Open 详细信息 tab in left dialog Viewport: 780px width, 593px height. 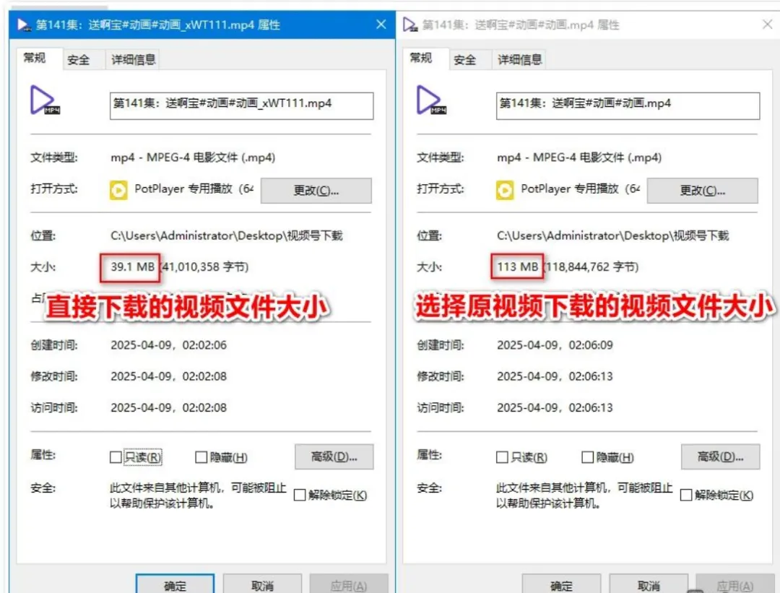pos(134,60)
